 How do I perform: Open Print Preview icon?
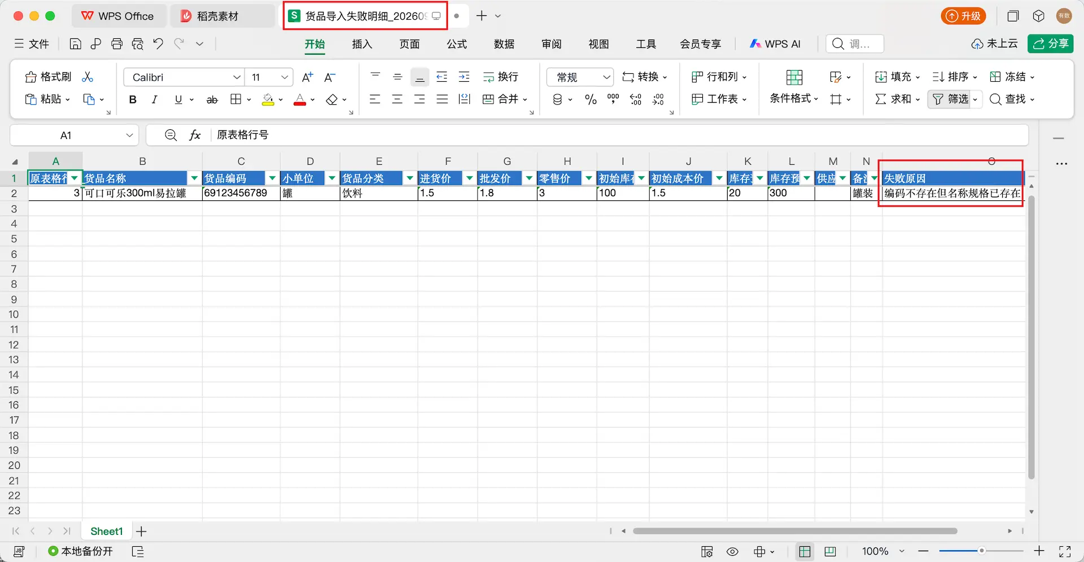pyautogui.click(x=138, y=44)
